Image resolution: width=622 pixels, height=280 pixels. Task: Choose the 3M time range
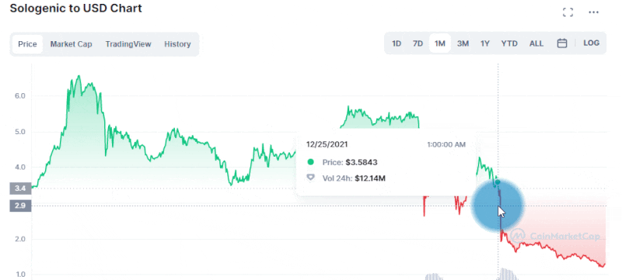[463, 43]
